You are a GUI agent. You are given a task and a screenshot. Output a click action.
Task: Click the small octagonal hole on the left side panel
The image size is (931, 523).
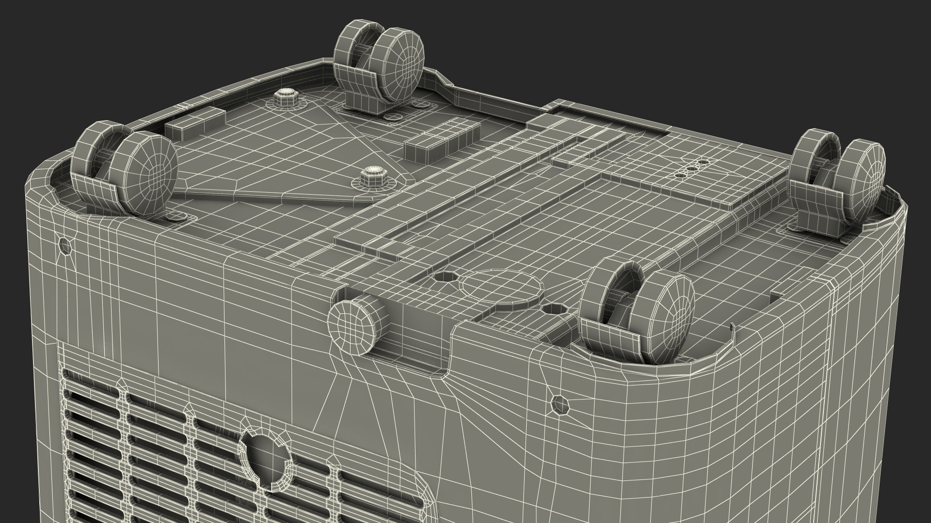click(65, 247)
